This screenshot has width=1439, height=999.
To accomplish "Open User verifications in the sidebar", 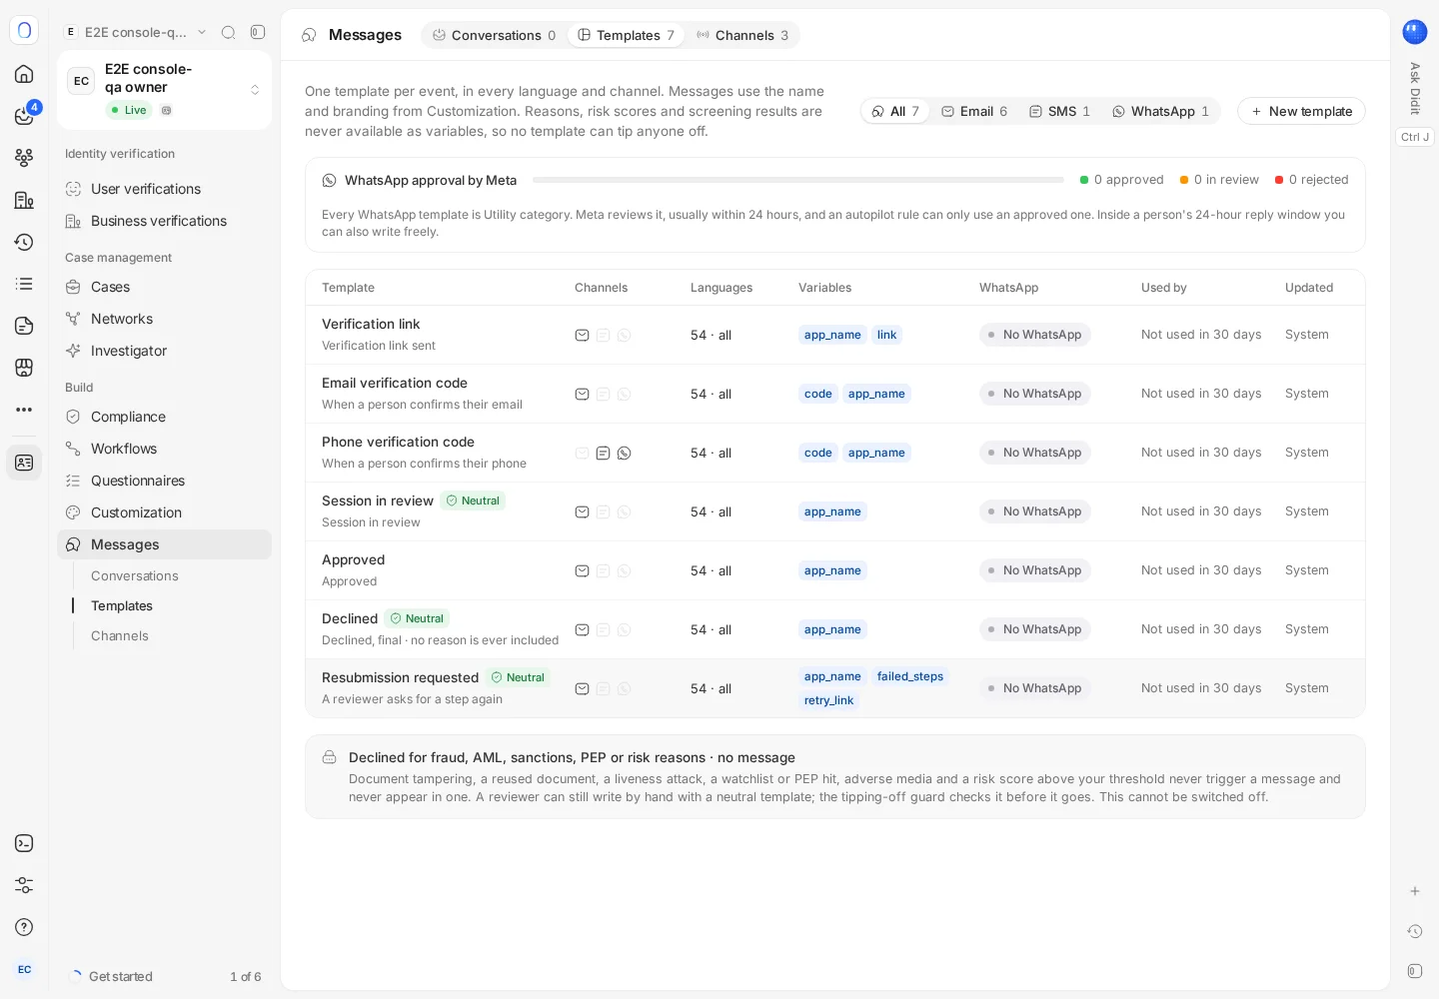I will [164, 189].
